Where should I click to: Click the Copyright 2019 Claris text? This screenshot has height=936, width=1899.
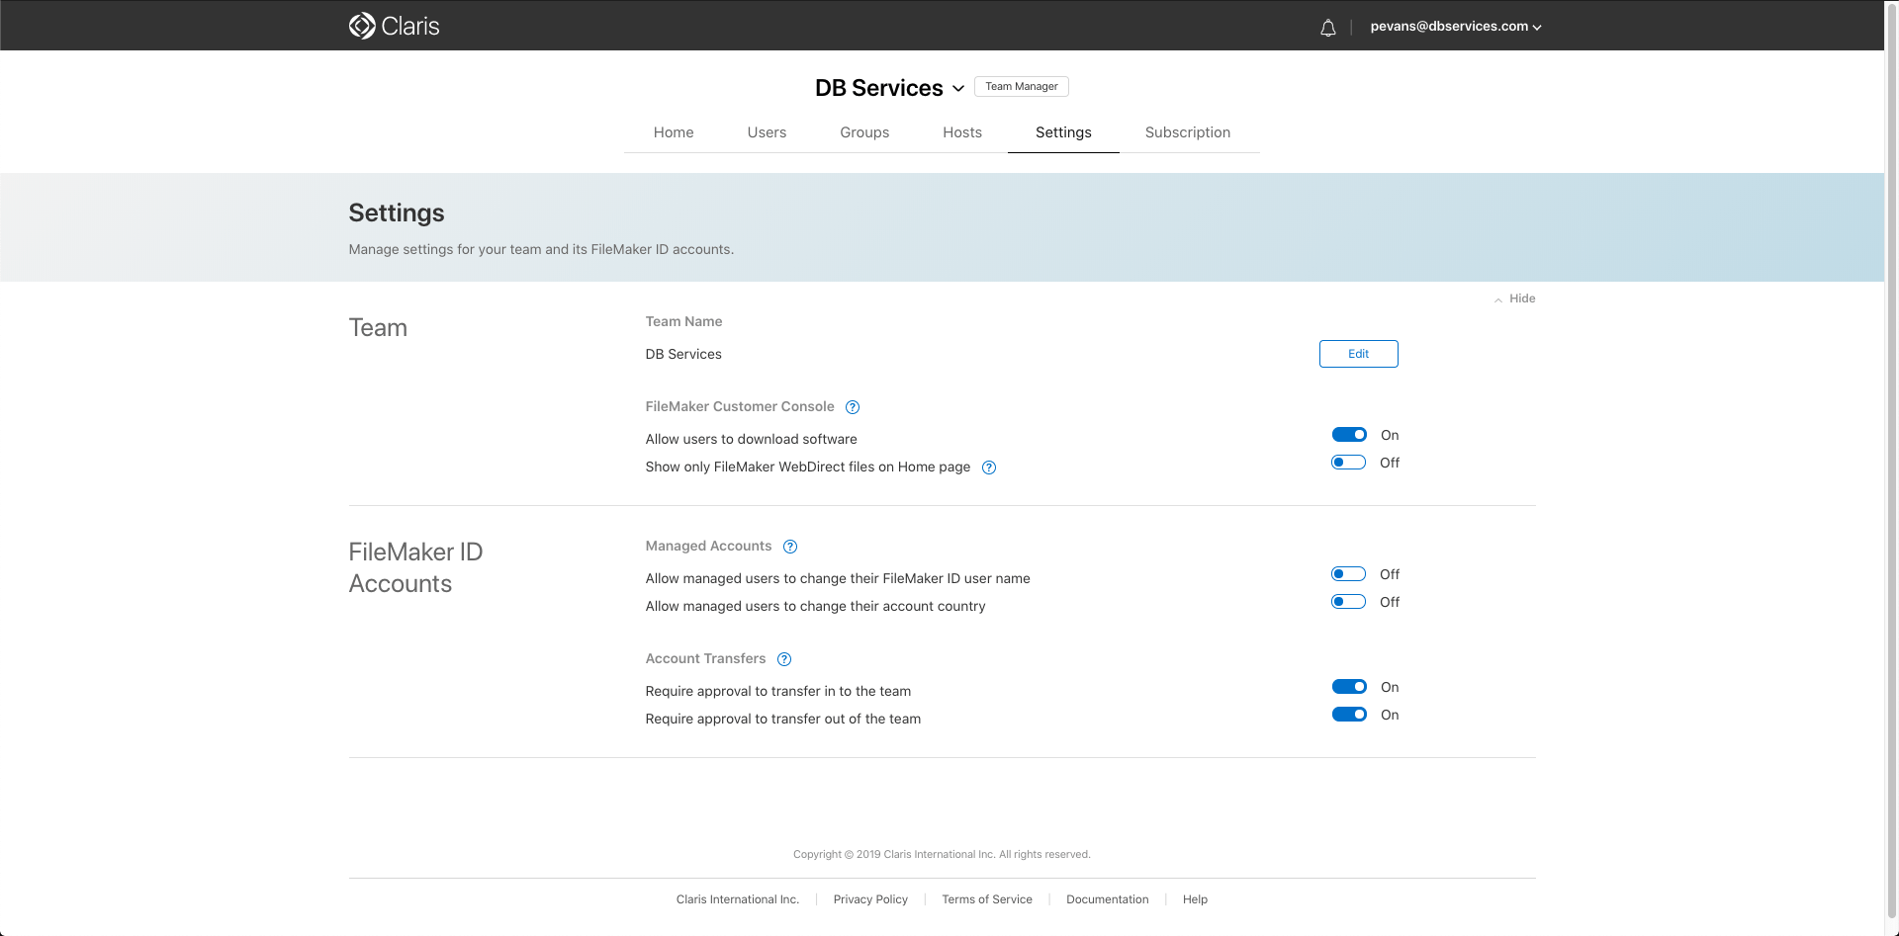942,854
